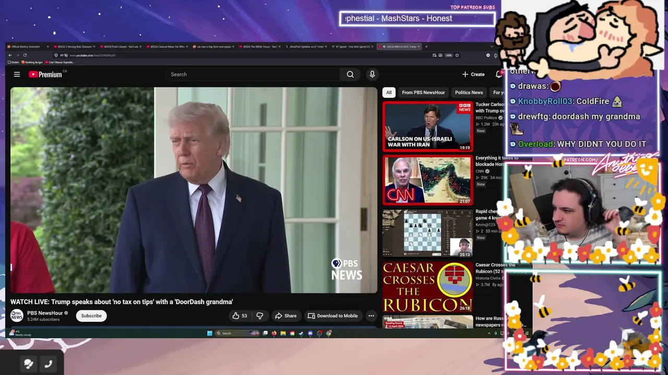Dislike the video with thumbs down
This screenshot has height=375, width=668.
pyautogui.click(x=259, y=316)
